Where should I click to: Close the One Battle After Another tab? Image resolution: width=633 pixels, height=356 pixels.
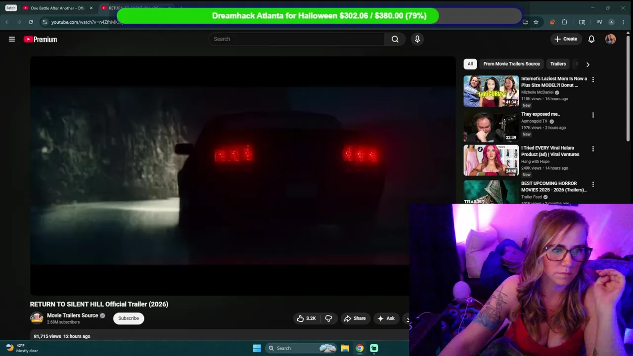[x=91, y=8]
